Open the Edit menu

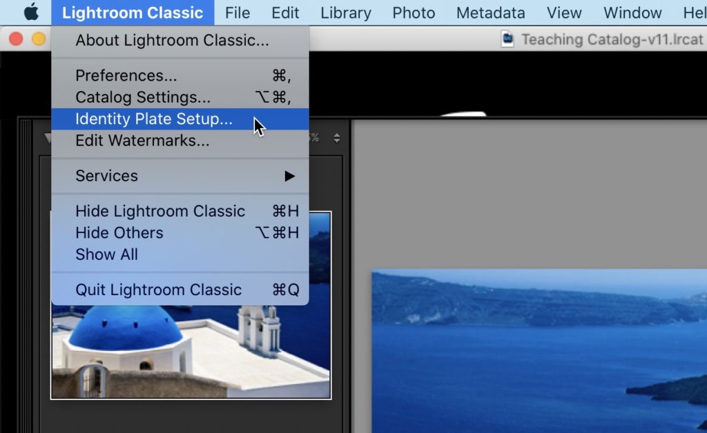(x=285, y=12)
